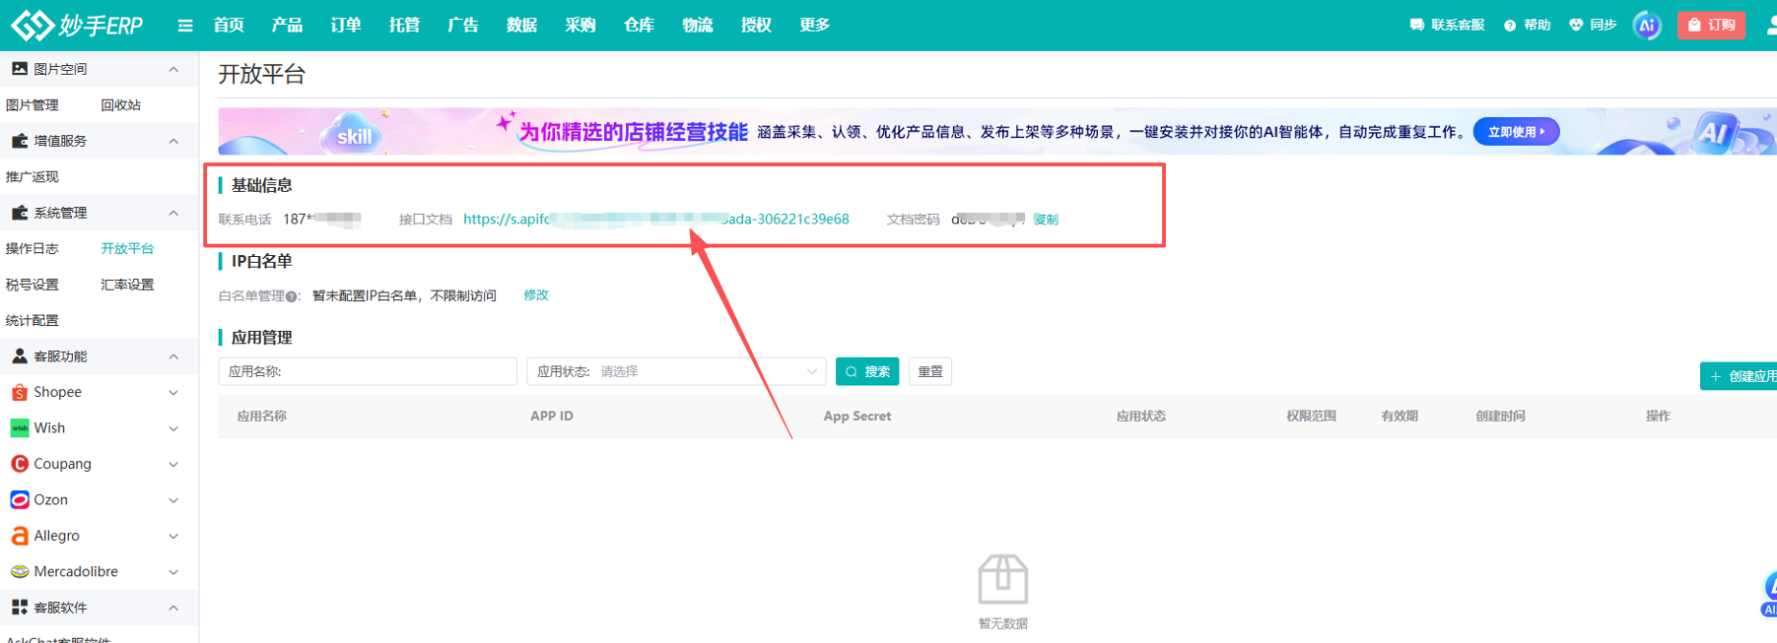Click the Shopee logo icon
Image resolution: width=1777 pixels, height=643 pixels.
[20, 392]
